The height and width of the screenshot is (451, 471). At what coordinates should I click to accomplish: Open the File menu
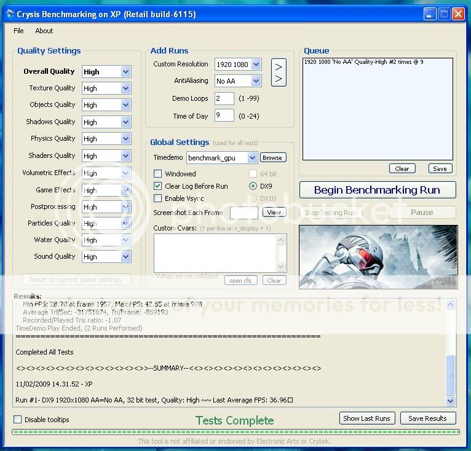coord(18,31)
